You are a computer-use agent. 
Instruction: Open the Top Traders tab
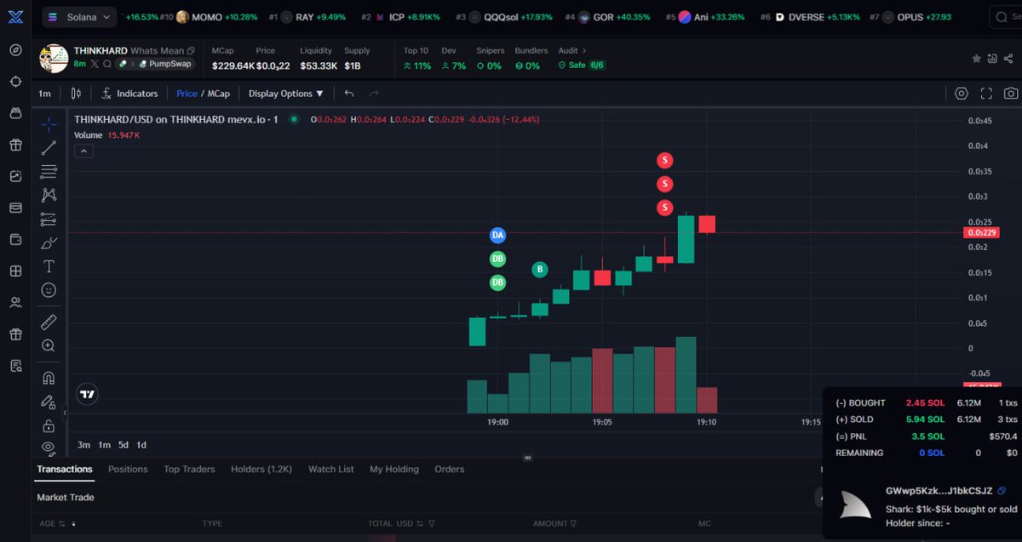click(189, 469)
